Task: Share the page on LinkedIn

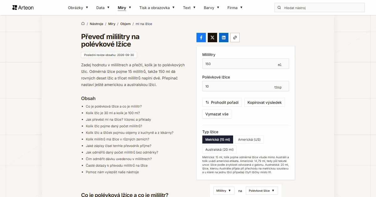Action: pos(224,38)
